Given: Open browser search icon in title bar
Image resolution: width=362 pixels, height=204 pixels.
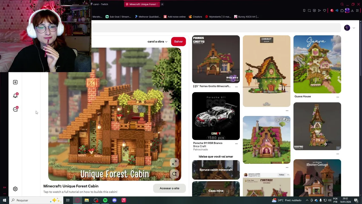Looking at the screenshot, I should point(342,4).
